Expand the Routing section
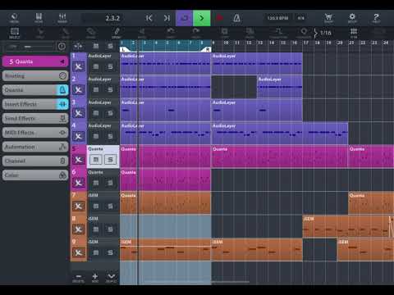This screenshot has width=394, height=295. [x=35, y=75]
